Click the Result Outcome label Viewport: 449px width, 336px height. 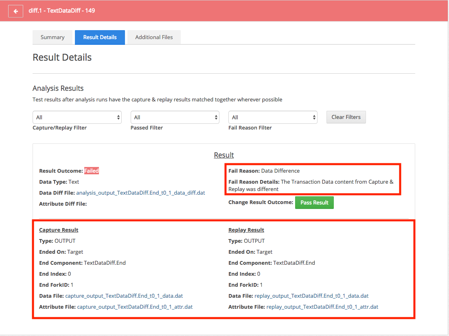click(61, 171)
